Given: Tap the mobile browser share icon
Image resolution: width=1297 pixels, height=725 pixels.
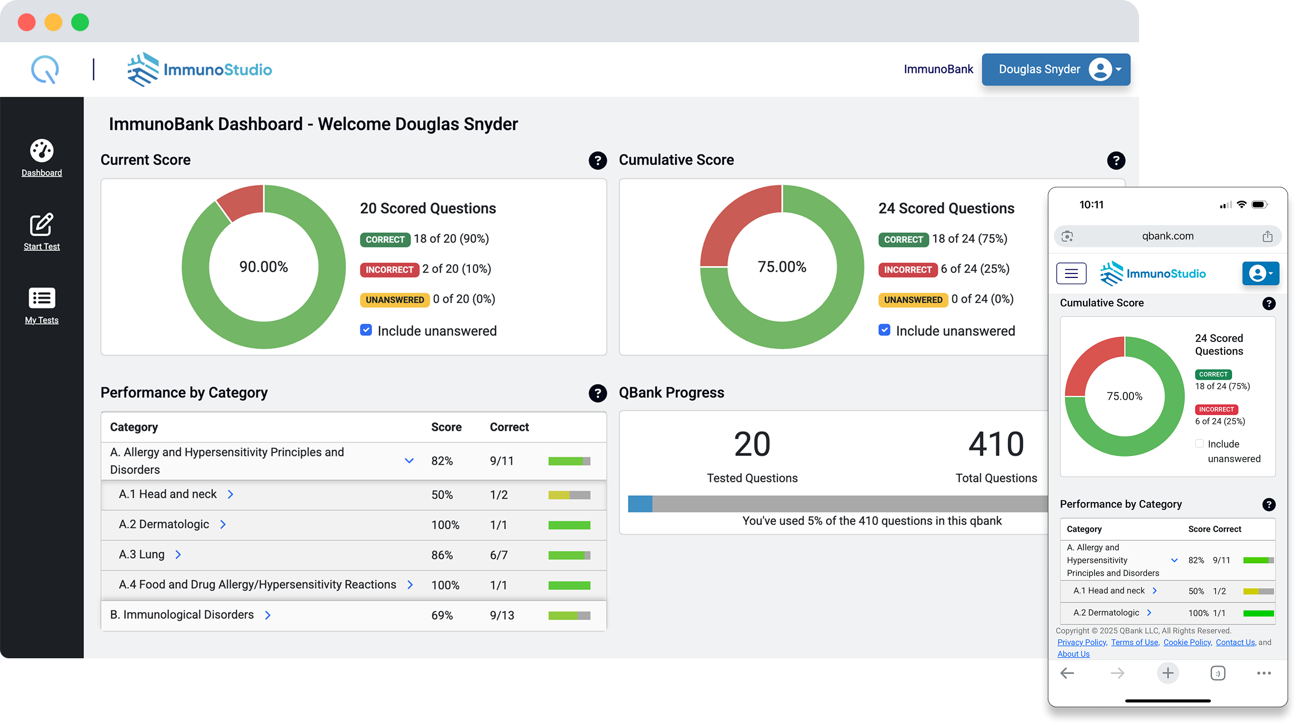Looking at the screenshot, I should pos(1268,236).
